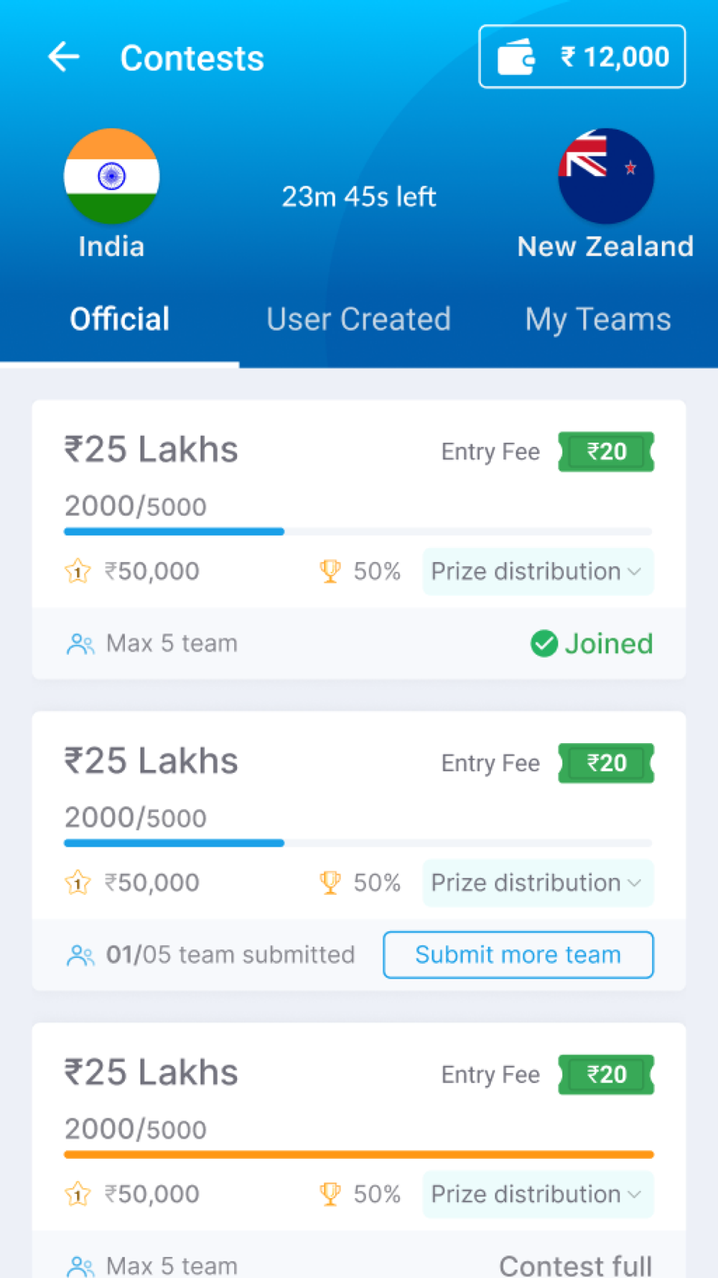The height and width of the screenshot is (1278, 718).
Task: Switch to the User Created tab
Action: (x=358, y=319)
